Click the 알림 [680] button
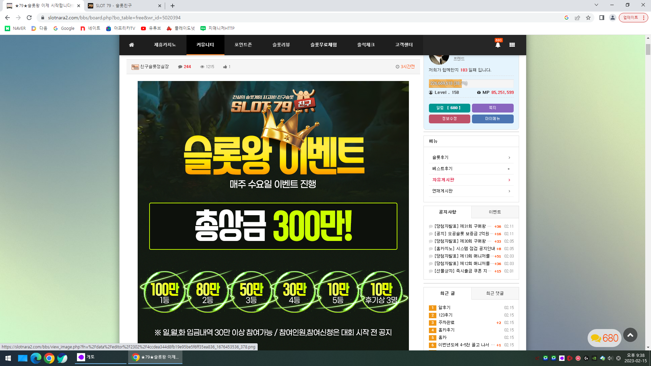The height and width of the screenshot is (366, 651). [449, 108]
